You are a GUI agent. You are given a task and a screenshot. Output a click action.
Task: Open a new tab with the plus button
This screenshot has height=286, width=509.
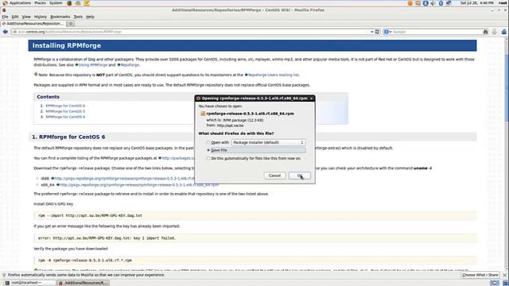pyautogui.click(x=71, y=24)
